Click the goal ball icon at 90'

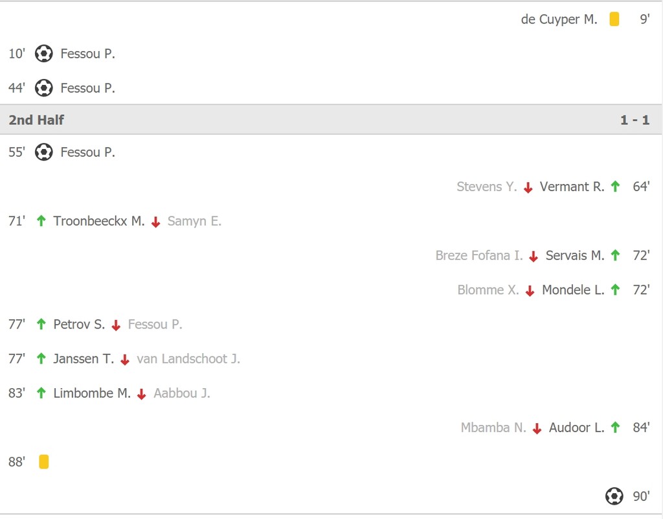click(x=614, y=496)
